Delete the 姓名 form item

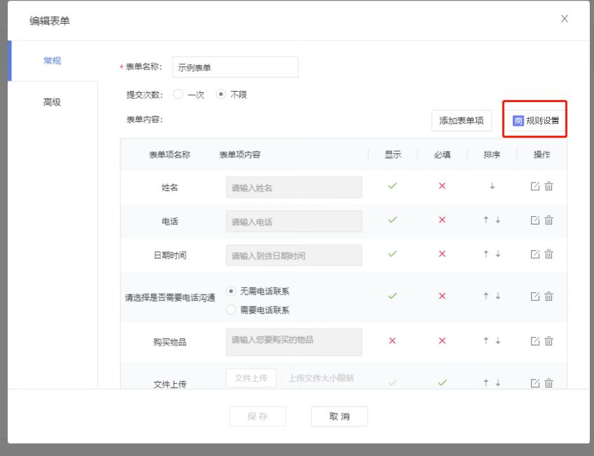pyautogui.click(x=549, y=186)
